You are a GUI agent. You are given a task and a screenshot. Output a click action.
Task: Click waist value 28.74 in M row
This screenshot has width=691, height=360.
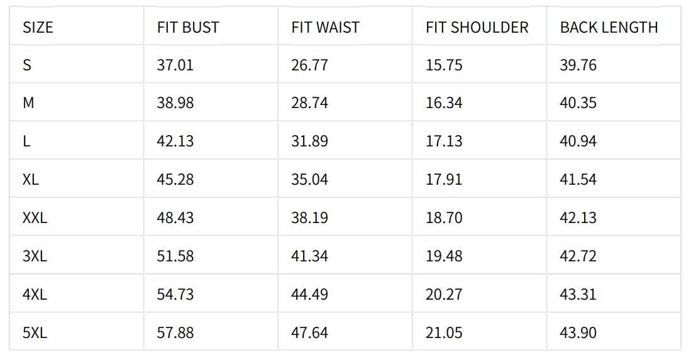pos(309,103)
